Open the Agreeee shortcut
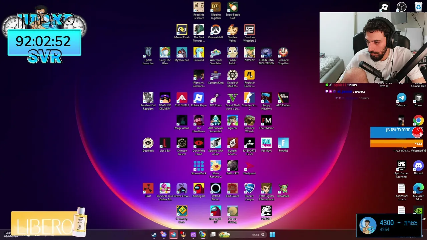 [233, 123]
